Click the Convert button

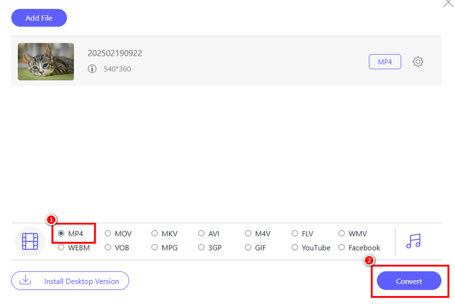(x=409, y=281)
